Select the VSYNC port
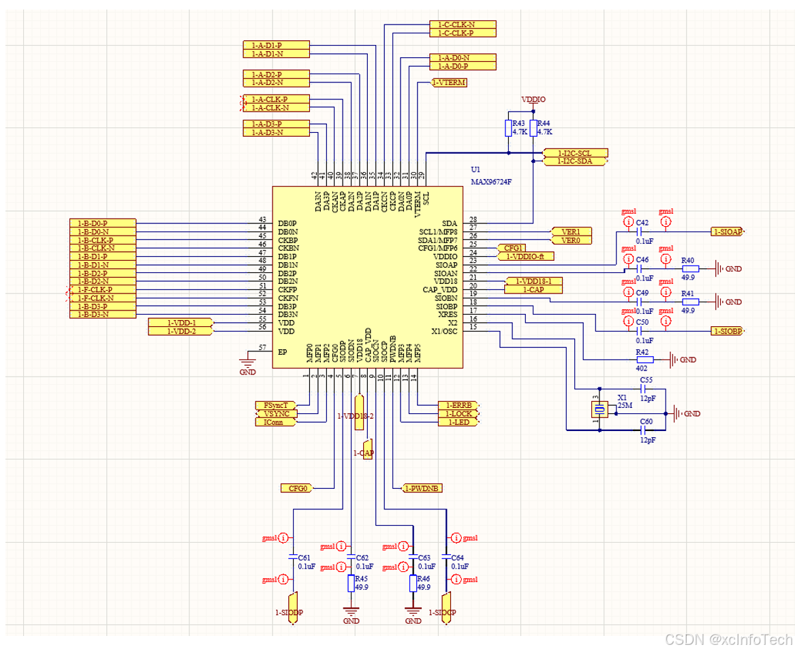The image size is (795, 653). (x=277, y=414)
